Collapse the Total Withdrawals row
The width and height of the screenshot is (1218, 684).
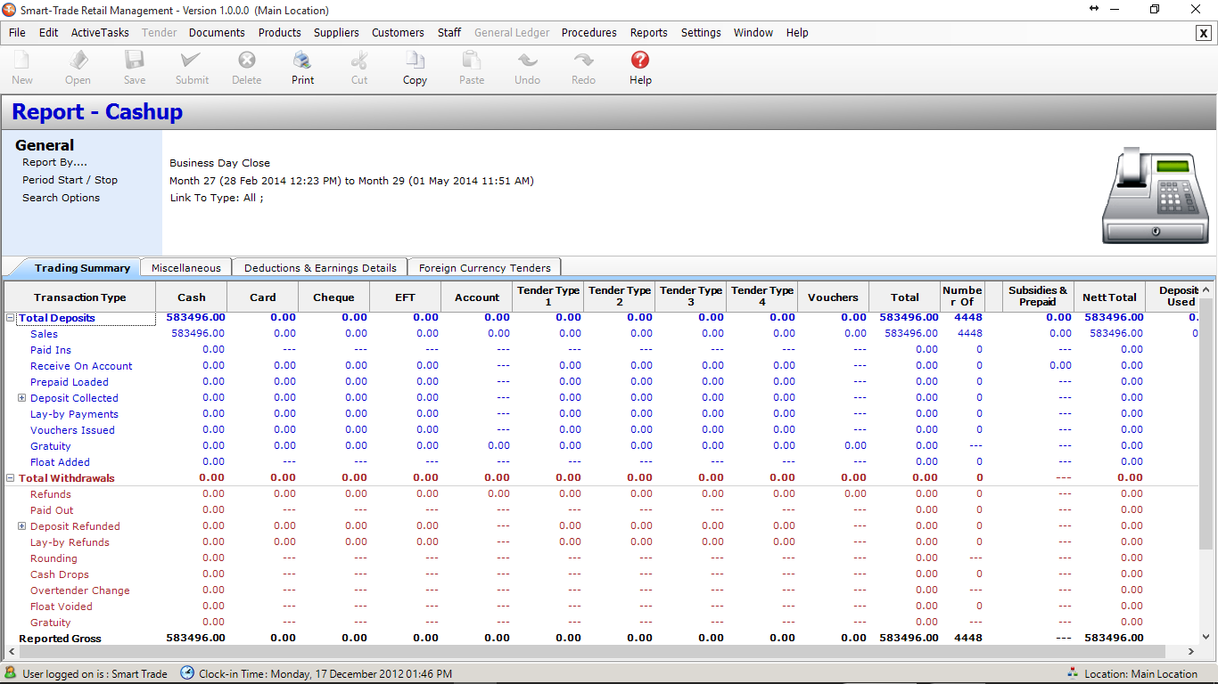11,478
